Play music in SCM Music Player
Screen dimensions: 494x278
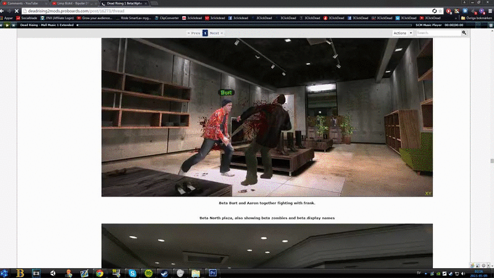(x=7, y=25)
